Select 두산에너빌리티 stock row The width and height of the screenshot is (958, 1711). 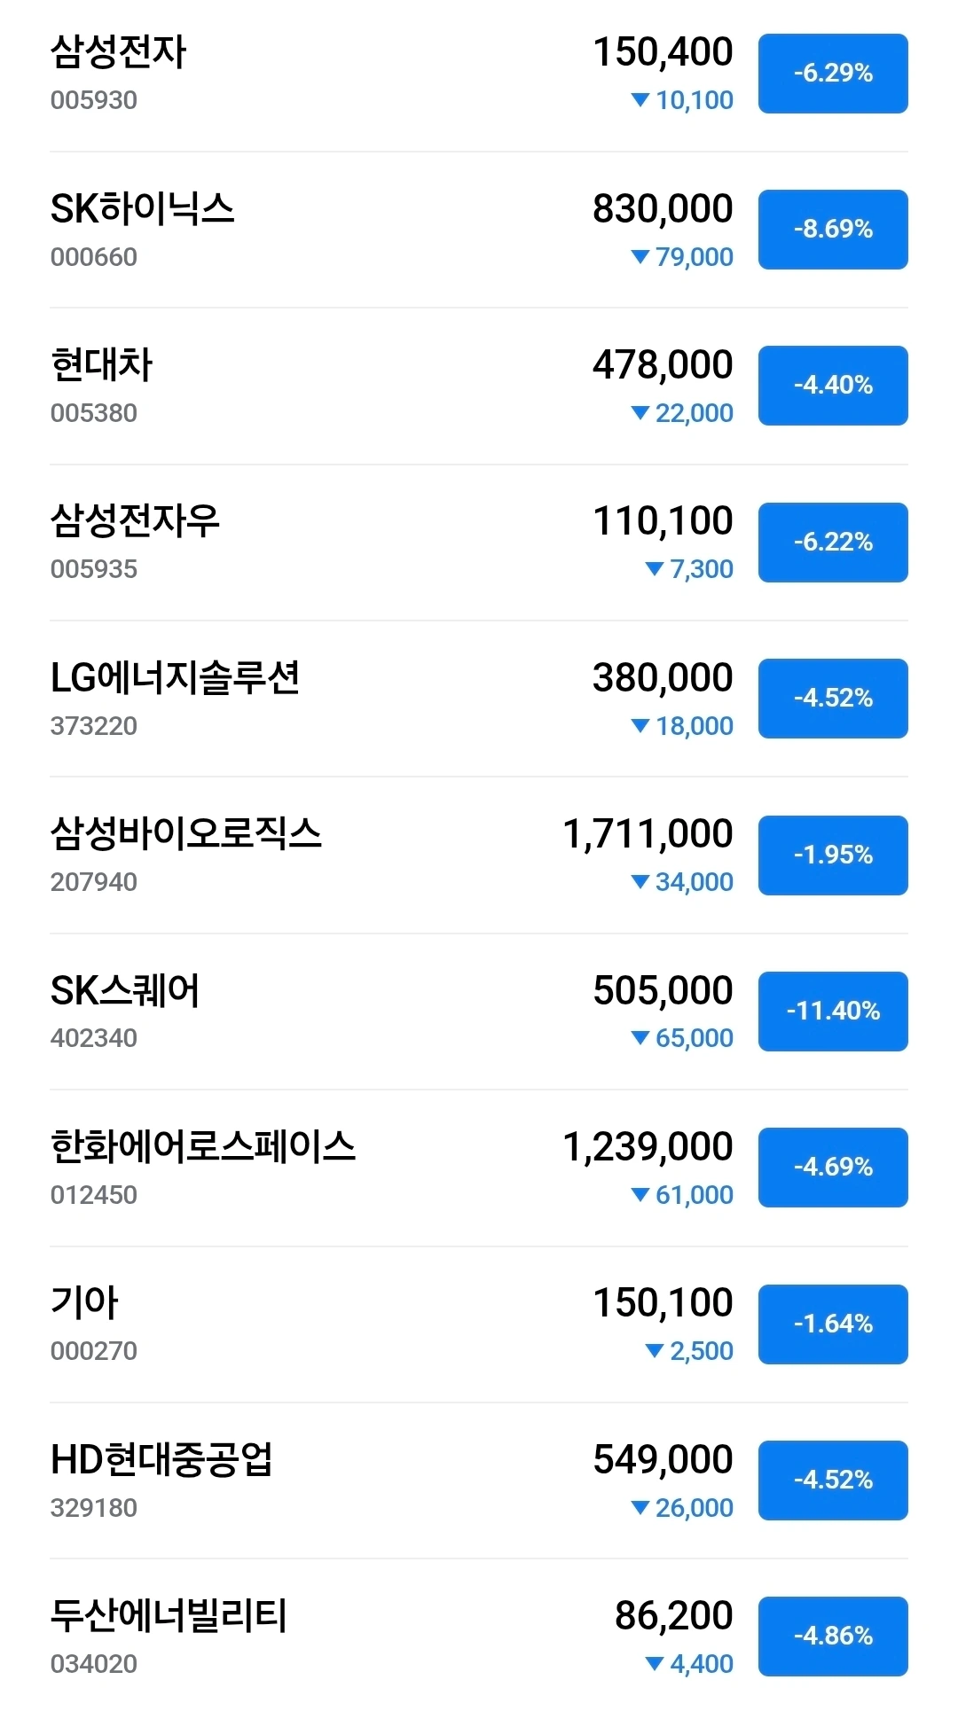pos(169,1616)
